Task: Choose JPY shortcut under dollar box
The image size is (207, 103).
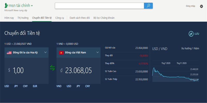Action: click(x=16, y=86)
